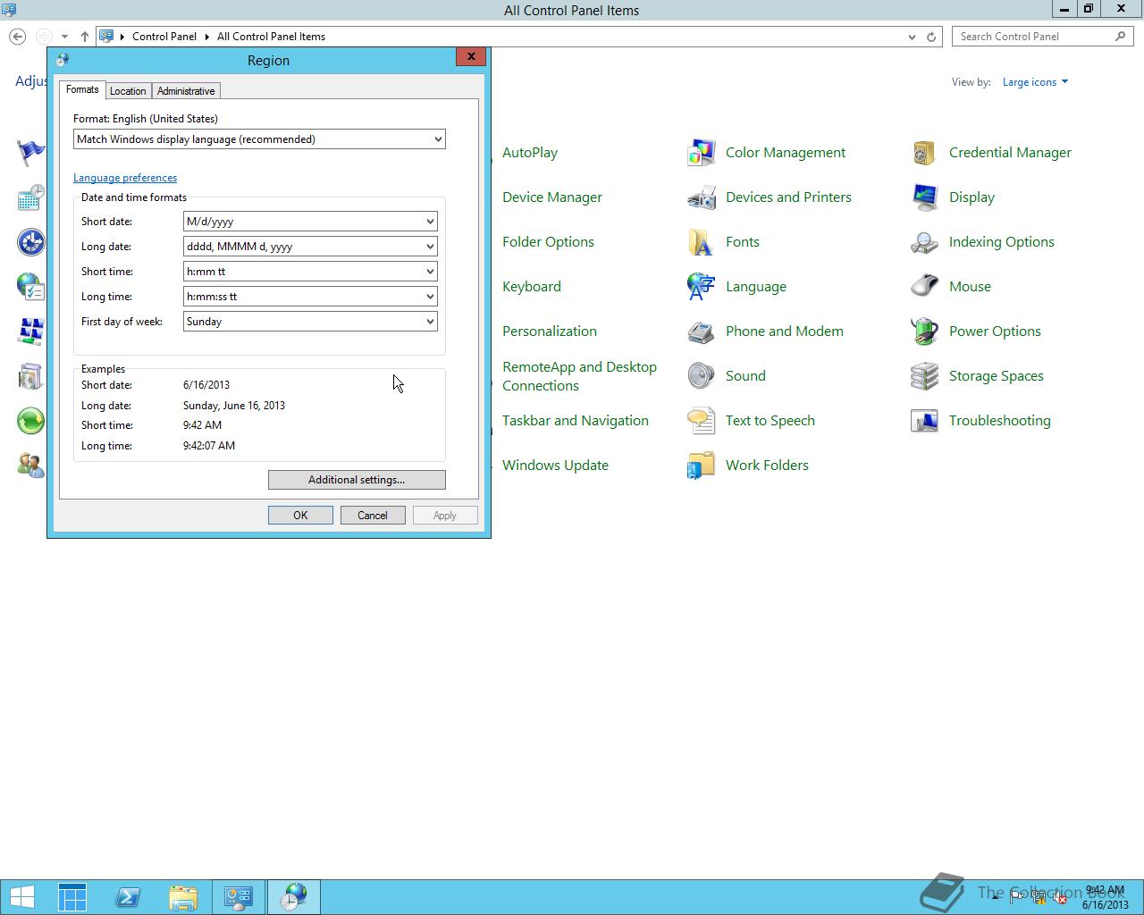This screenshot has height=915, width=1144.
Task: Switch to the Location tab
Action: [128, 91]
